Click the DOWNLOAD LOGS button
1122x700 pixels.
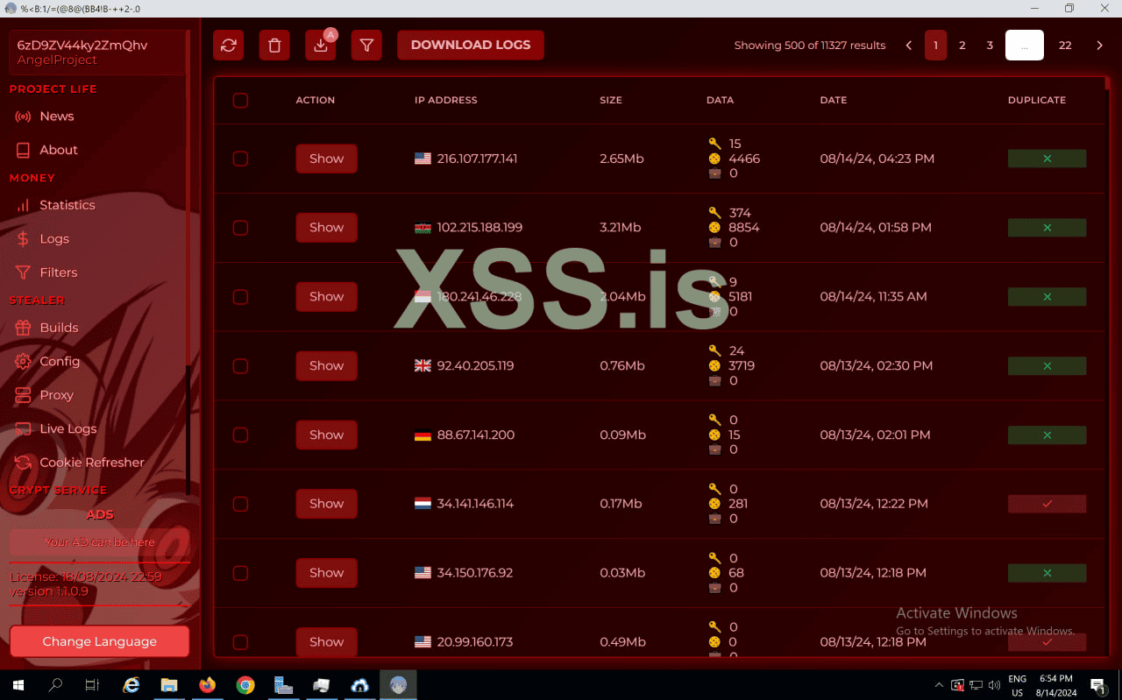coord(471,46)
